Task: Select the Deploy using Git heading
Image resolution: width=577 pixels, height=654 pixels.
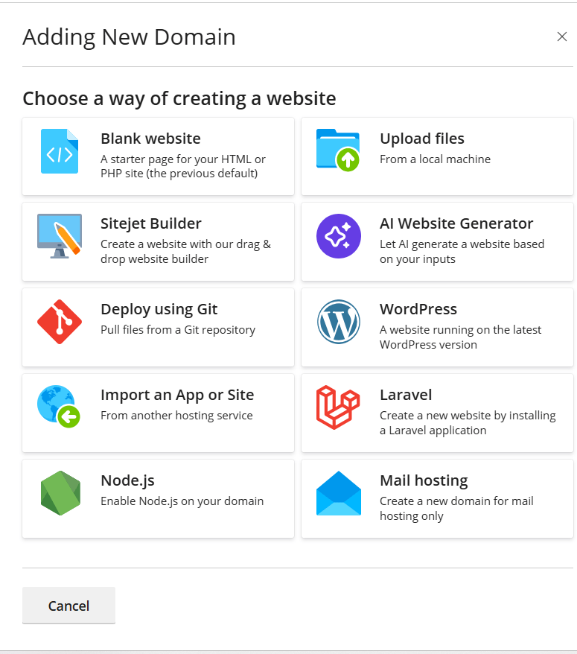Action: click(159, 309)
